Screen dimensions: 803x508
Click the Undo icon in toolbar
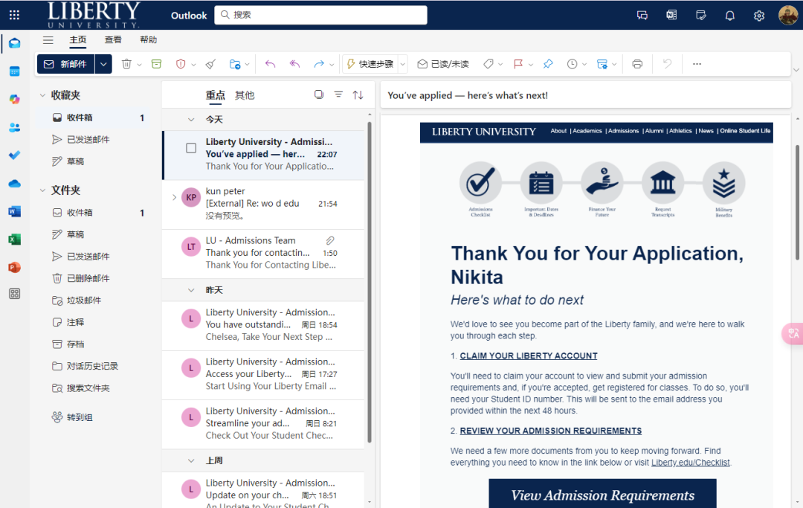click(x=667, y=64)
